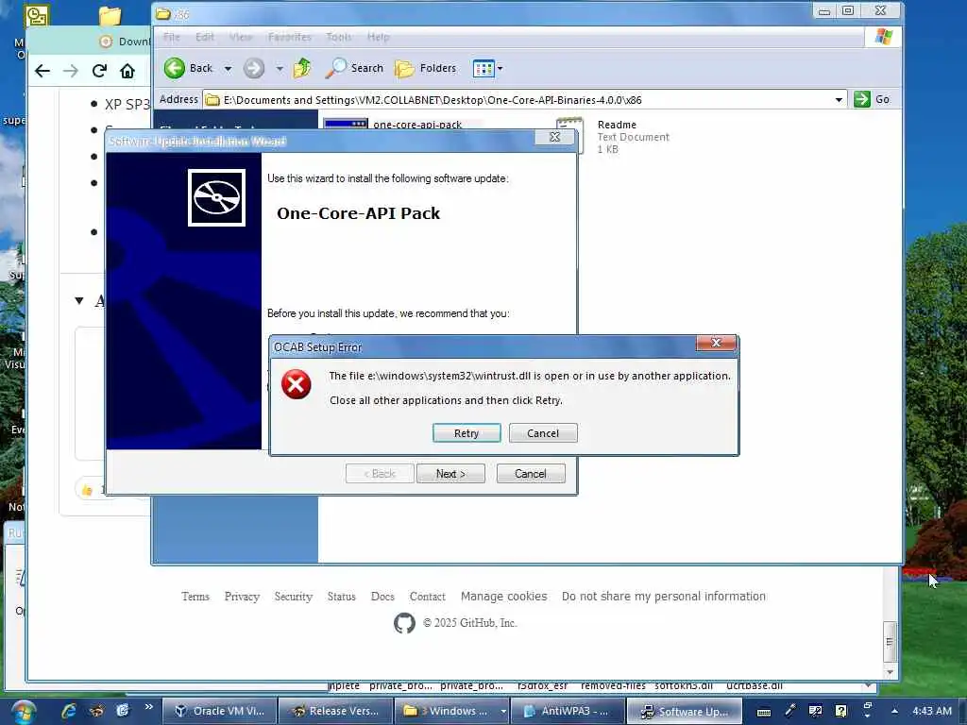Screen dimensions: 967x725
Task: Switch to Software Up... taskbar button
Action: click(x=685, y=711)
